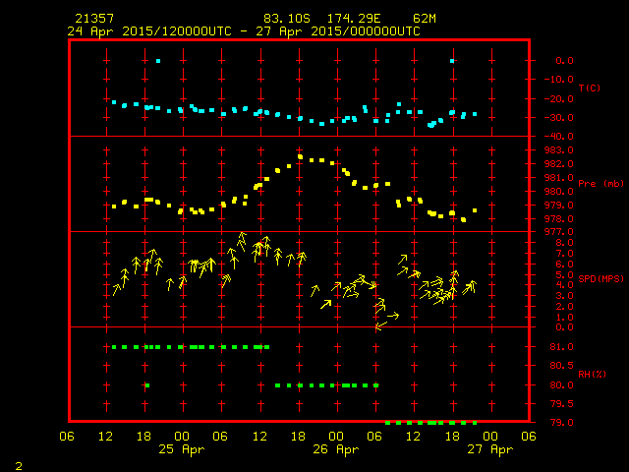
Task: Click the 983.0 pressure tick value
Action: coord(559,150)
